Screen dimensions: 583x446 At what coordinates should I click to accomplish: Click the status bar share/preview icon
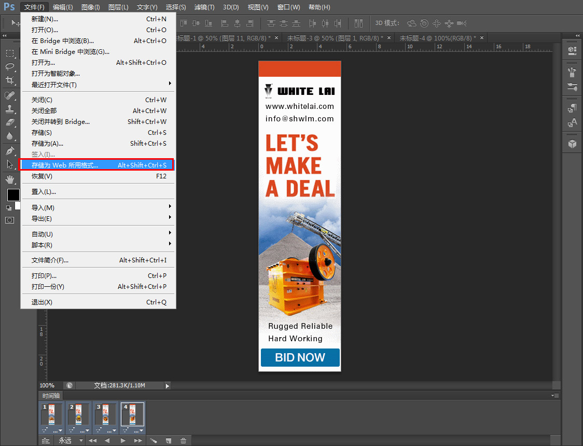(69, 385)
